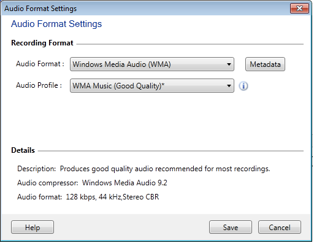The height and width of the screenshot is (243, 314).
Task: Select the Details section header
Action: tap(23, 150)
